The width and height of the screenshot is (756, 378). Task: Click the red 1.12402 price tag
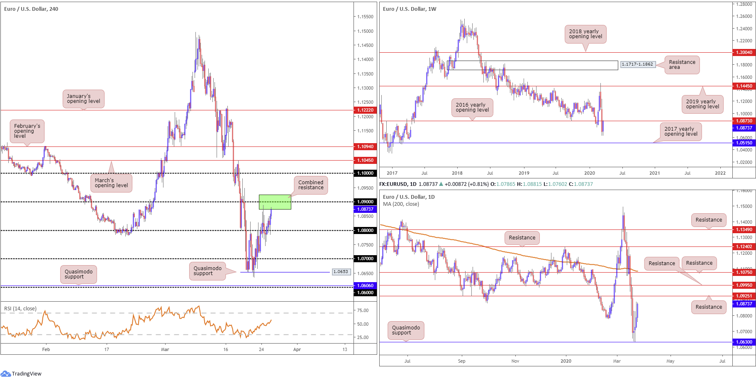click(x=744, y=246)
